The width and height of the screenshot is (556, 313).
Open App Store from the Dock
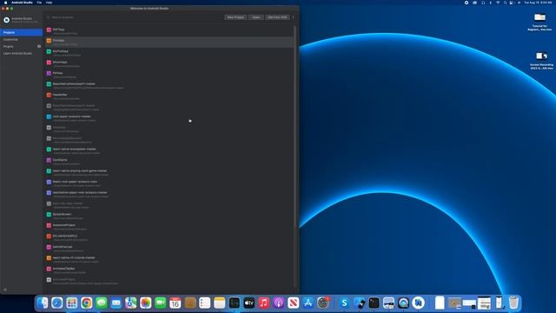pyautogui.click(x=308, y=303)
